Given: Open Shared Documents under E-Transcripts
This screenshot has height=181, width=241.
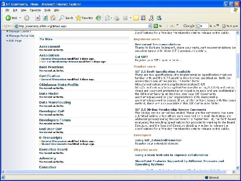Looking at the screenshot, I should click(x=54, y=144).
